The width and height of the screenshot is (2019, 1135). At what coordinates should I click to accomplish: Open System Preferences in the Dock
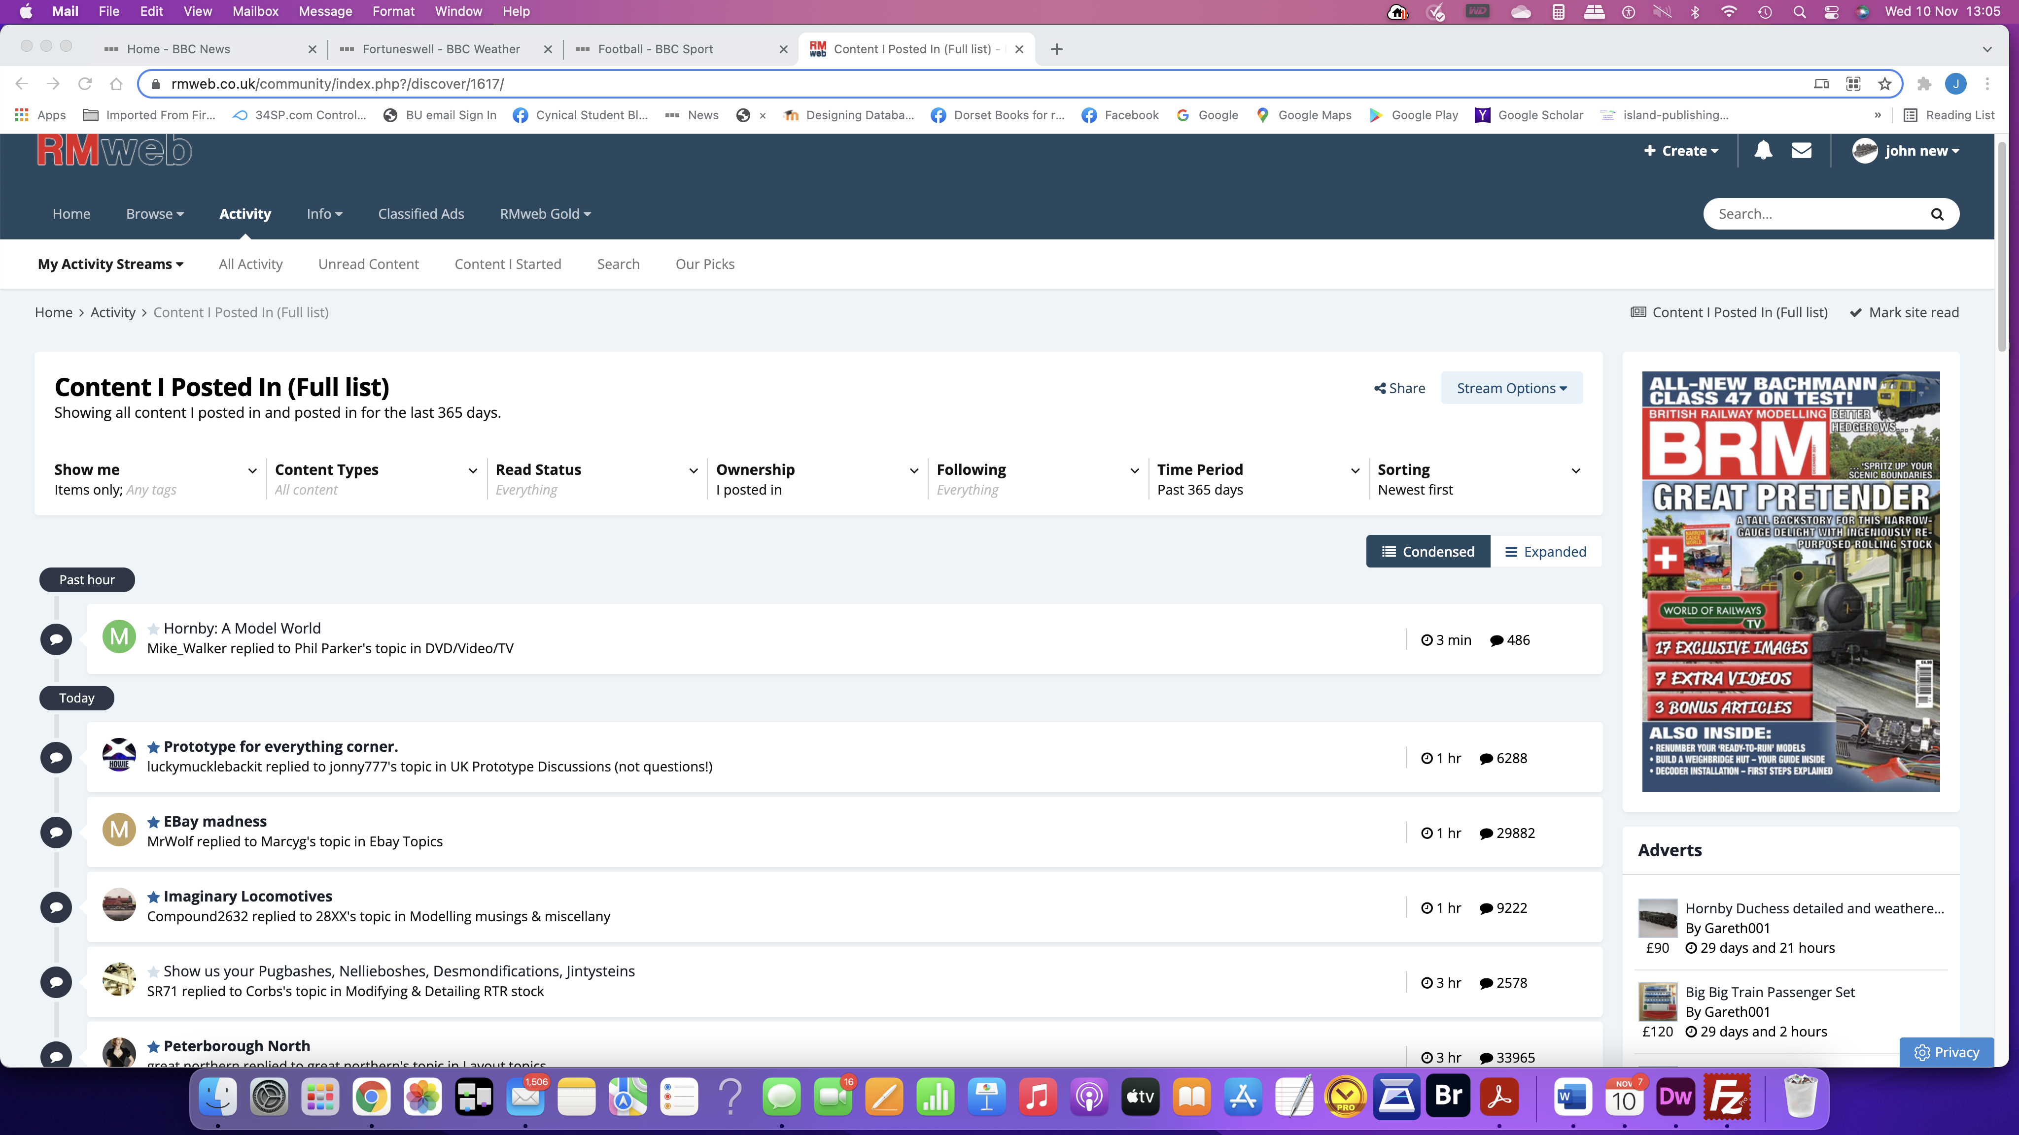click(x=269, y=1097)
